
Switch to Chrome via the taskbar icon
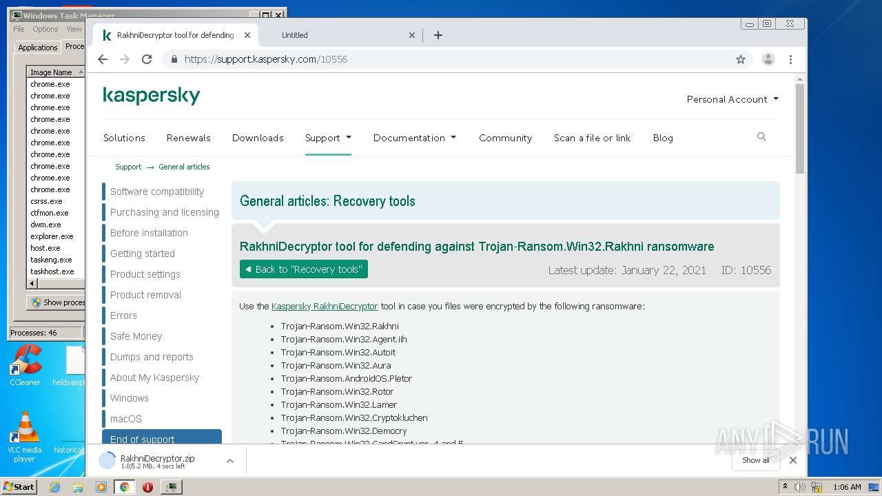click(x=124, y=487)
